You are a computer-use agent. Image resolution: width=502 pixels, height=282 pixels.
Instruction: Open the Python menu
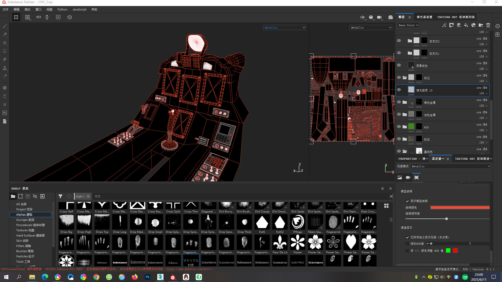tap(63, 9)
